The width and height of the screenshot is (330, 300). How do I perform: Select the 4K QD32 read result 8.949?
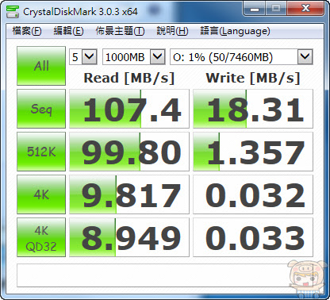click(129, 237)
